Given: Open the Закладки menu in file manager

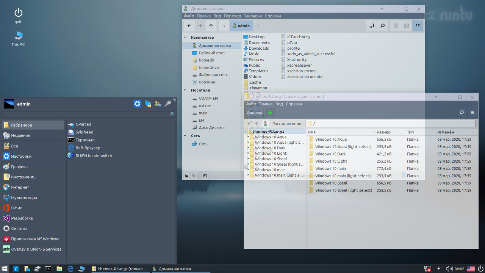Looking at the screenshot, I should [x=253, y=16].
